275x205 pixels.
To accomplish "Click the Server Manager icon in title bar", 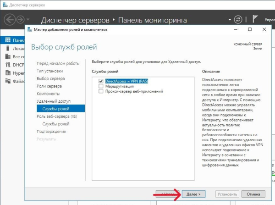I will click(5, 5).
